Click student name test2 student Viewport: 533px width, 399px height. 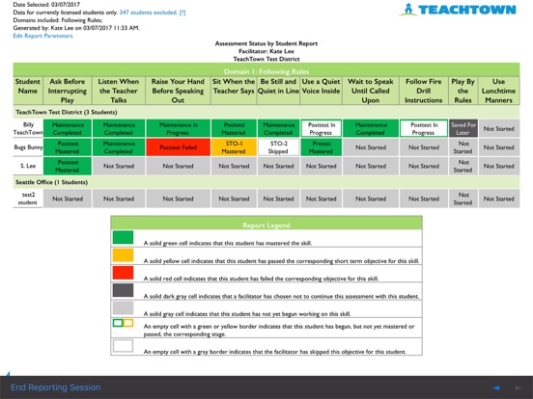(28, 199)
